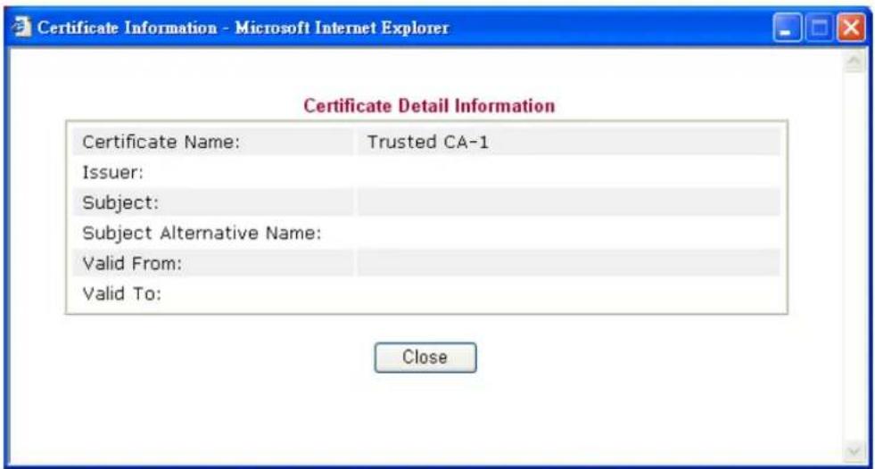Click the 'Valid To:' label

point(121,293)
